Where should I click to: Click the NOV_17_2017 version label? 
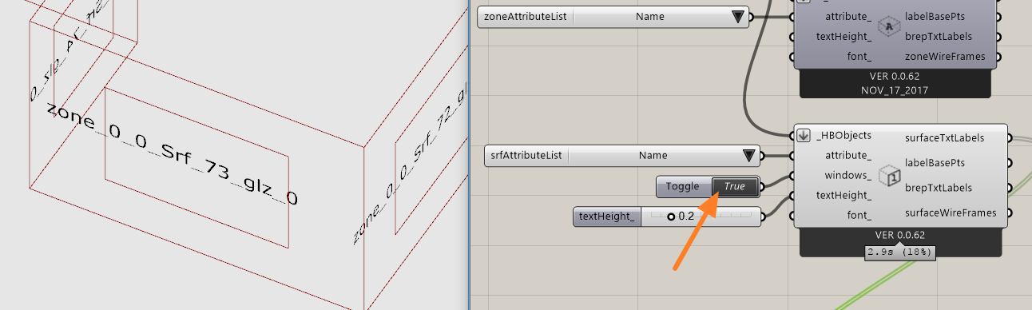coord(895,90)
